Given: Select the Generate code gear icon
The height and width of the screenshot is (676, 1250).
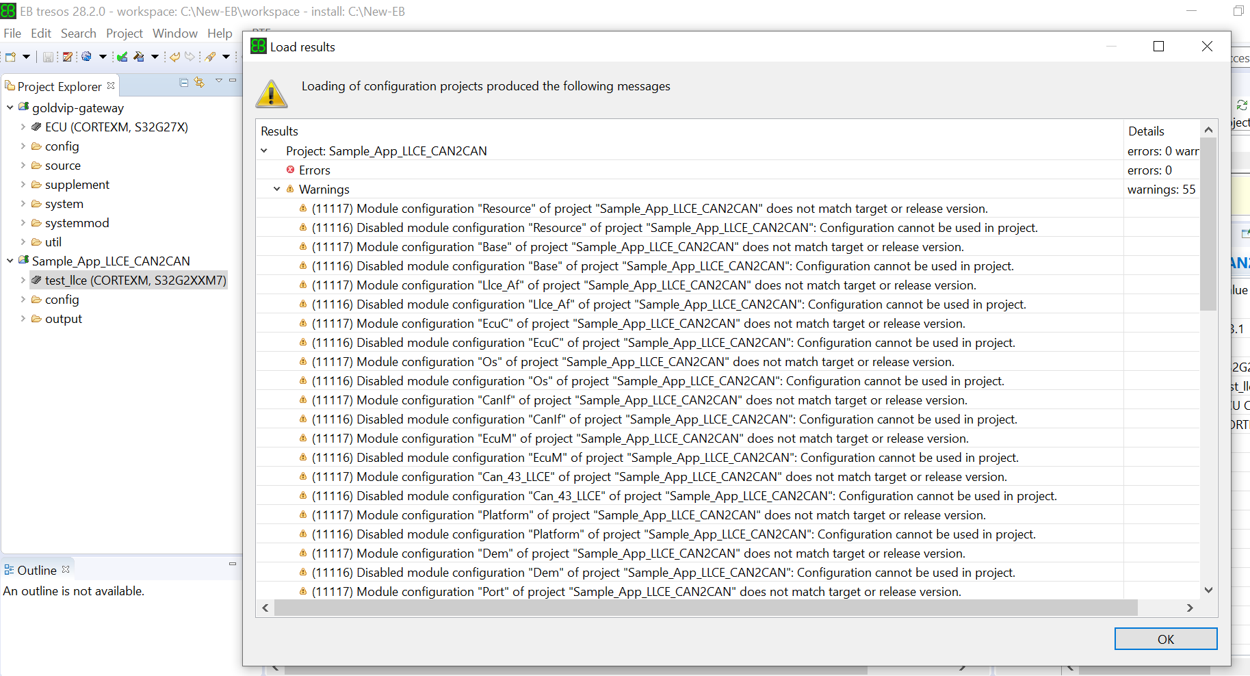Looking at the screenshot, I should tap(87, 56).
